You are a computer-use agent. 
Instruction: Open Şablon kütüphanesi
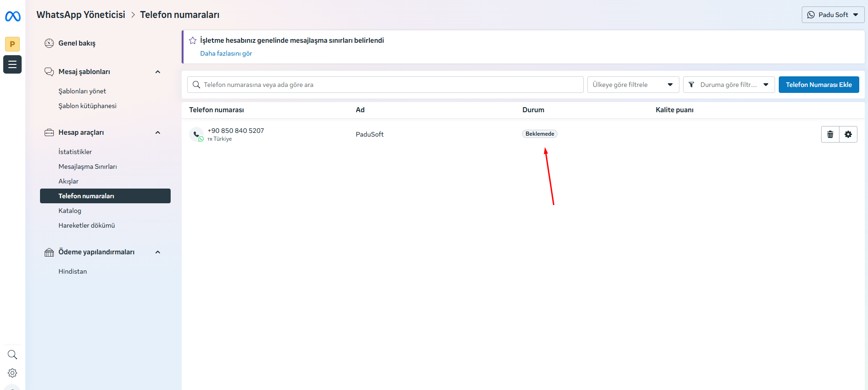(x=87, y=106)
